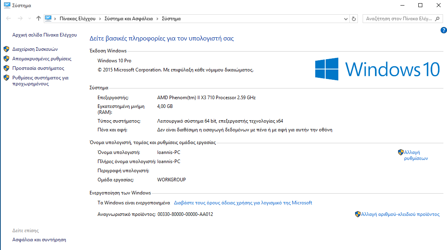Screen dimensions: 447x250
Task: Open Αλλαγή ρυθμίσεων link
Action: pos(416,156)
